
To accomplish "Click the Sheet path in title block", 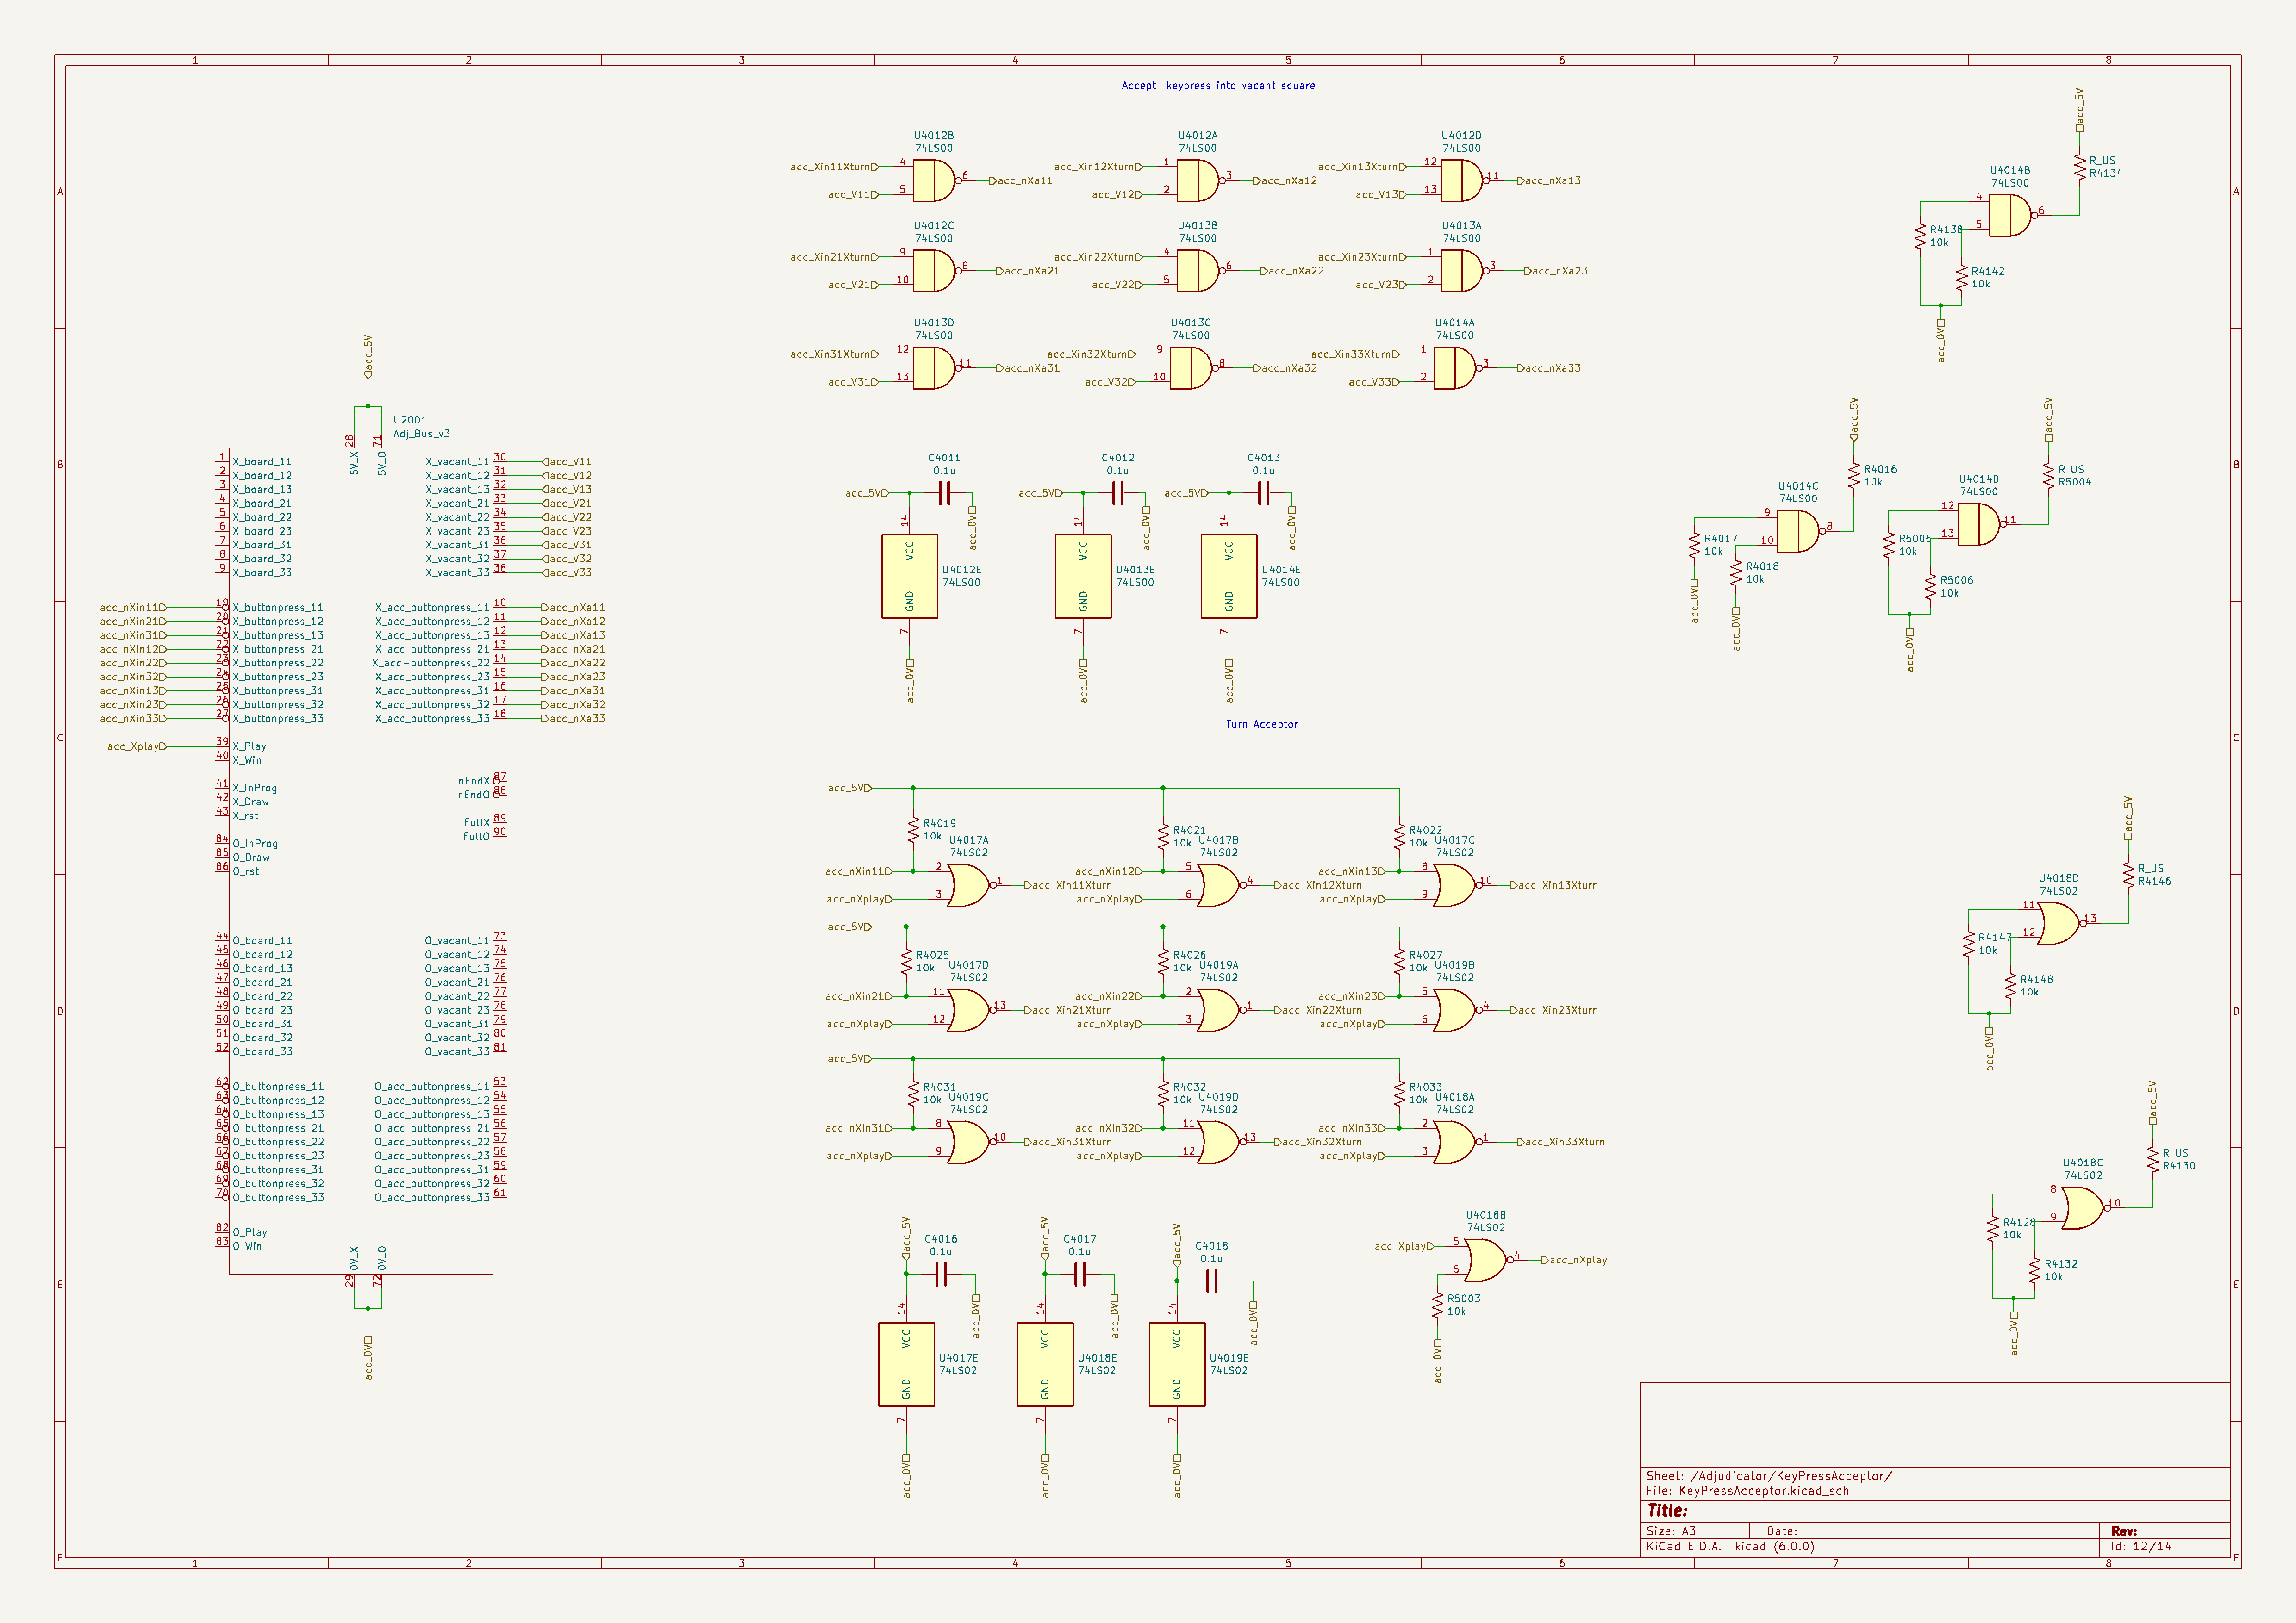I will pyautogui.click(x=1769, y=1476).
